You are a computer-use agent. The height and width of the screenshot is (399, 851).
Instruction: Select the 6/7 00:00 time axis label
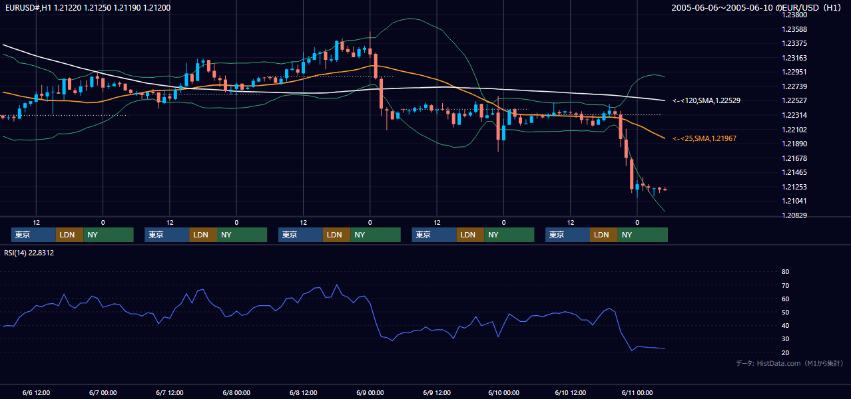tap(103, 392)
